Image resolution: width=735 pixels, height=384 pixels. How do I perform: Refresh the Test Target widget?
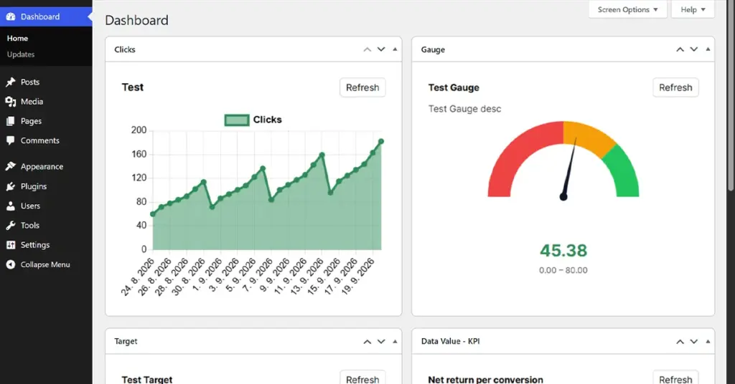click(362, 379)
